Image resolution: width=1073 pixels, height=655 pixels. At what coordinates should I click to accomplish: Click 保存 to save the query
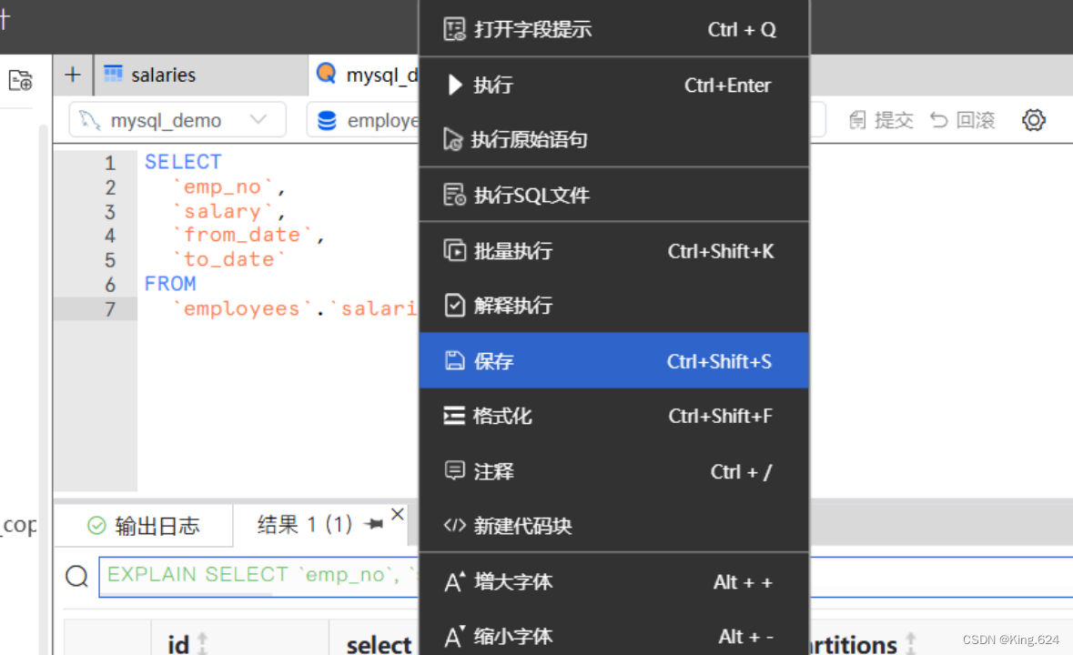point(613,360)
